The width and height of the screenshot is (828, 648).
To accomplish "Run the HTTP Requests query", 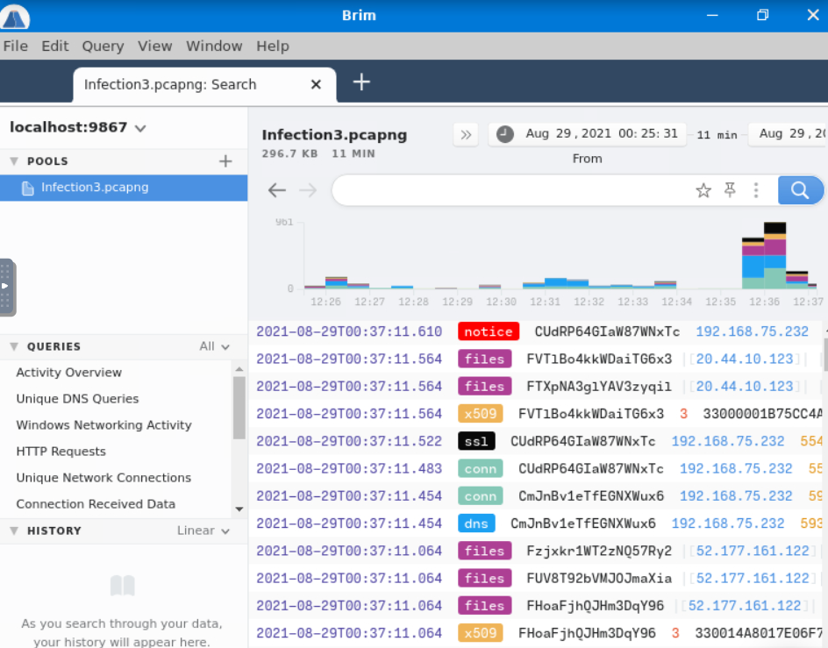I will coord(61,452).
